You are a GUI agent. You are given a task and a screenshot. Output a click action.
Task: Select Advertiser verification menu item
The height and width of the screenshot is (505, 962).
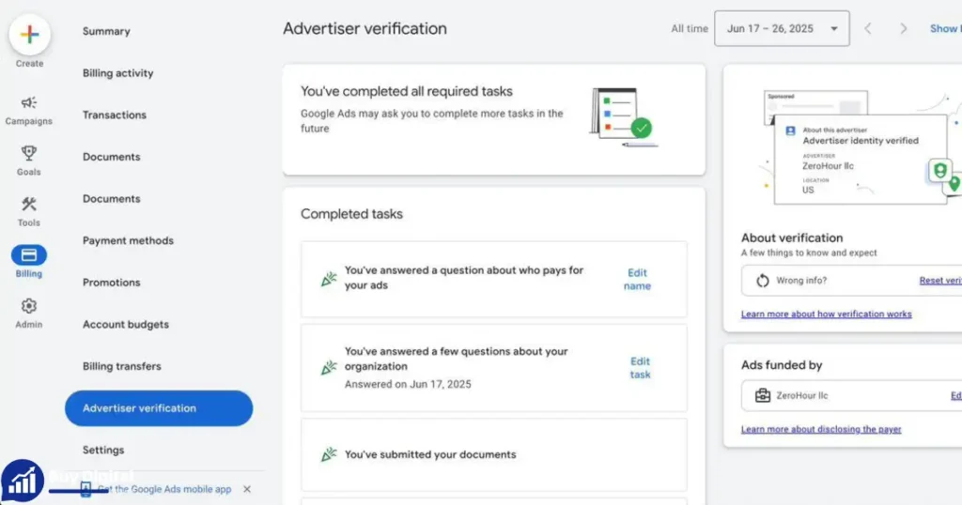tap(159, 408)
